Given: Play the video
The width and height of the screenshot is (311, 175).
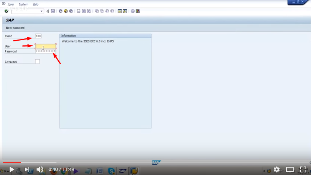Looking at the screenshot, I should (12, 169).
